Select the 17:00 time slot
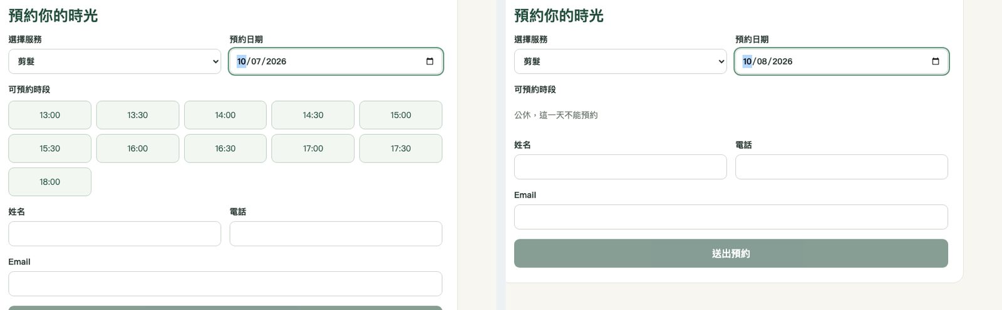 (313, 149)
